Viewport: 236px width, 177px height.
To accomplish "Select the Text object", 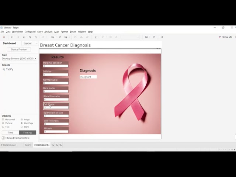I will tap(6, 127).
